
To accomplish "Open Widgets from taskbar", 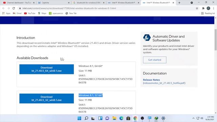I will (x=100, y=118).
